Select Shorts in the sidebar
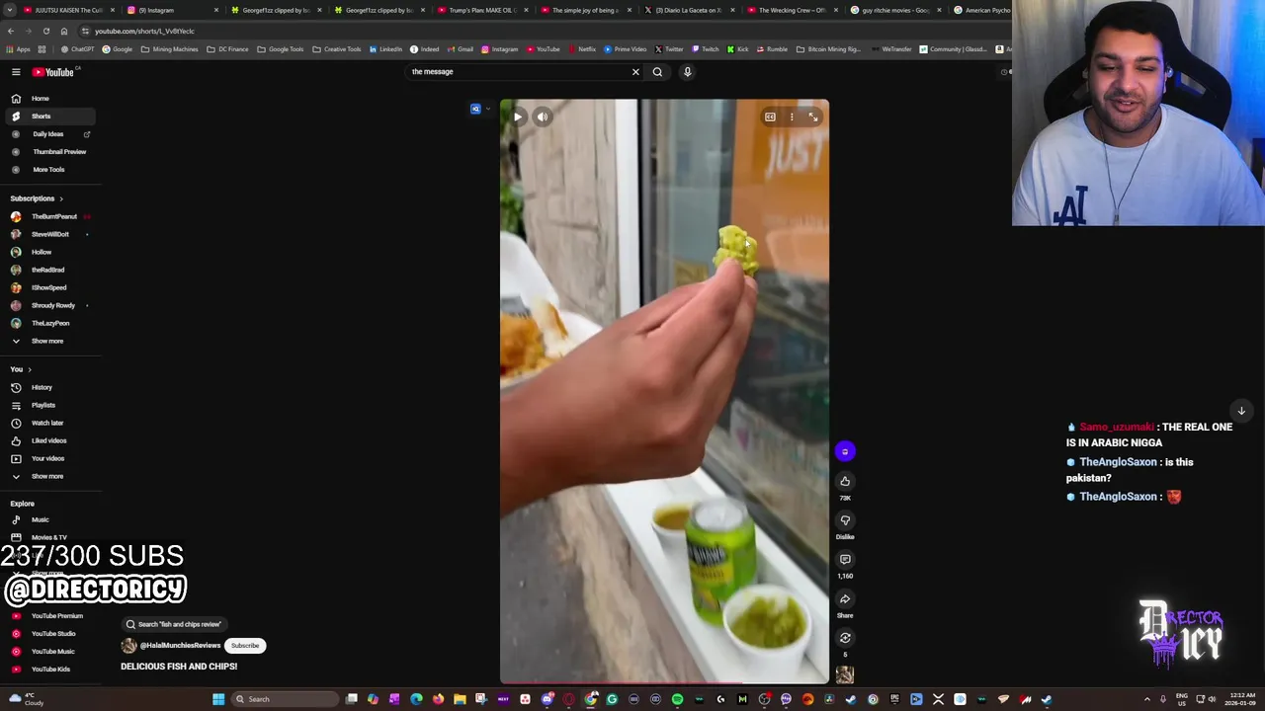This screenshot has width=1265, height=711. point(48,117)
